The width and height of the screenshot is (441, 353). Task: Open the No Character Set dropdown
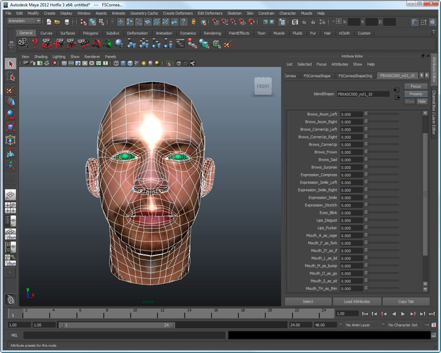click(402, 325)
